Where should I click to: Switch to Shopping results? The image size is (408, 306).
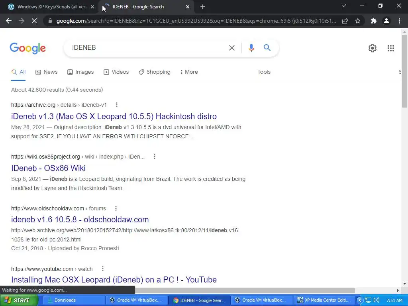(x=155, y=72)
